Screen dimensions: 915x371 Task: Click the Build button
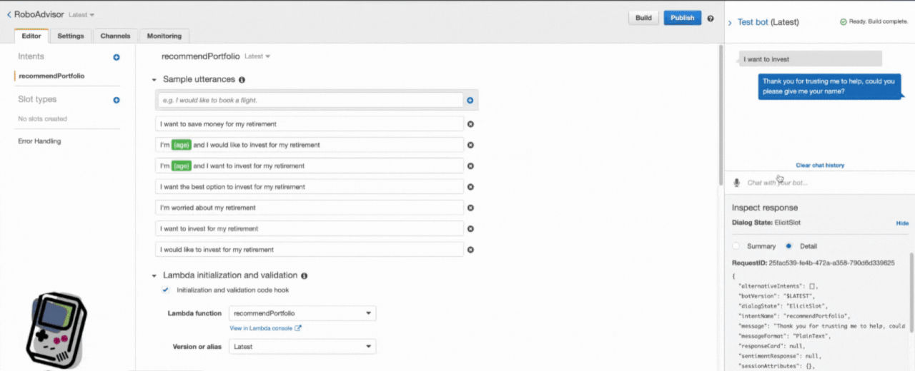point(643,18)
